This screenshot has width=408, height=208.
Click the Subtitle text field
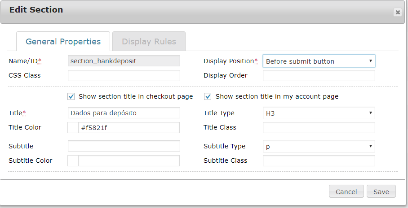tap(124, 147)
